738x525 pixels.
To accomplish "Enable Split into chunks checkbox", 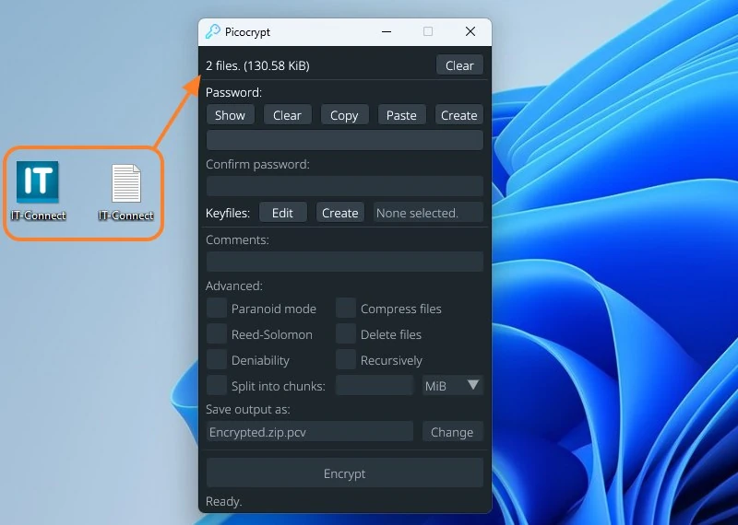I will pyautogui.click(x=216, y=386).
